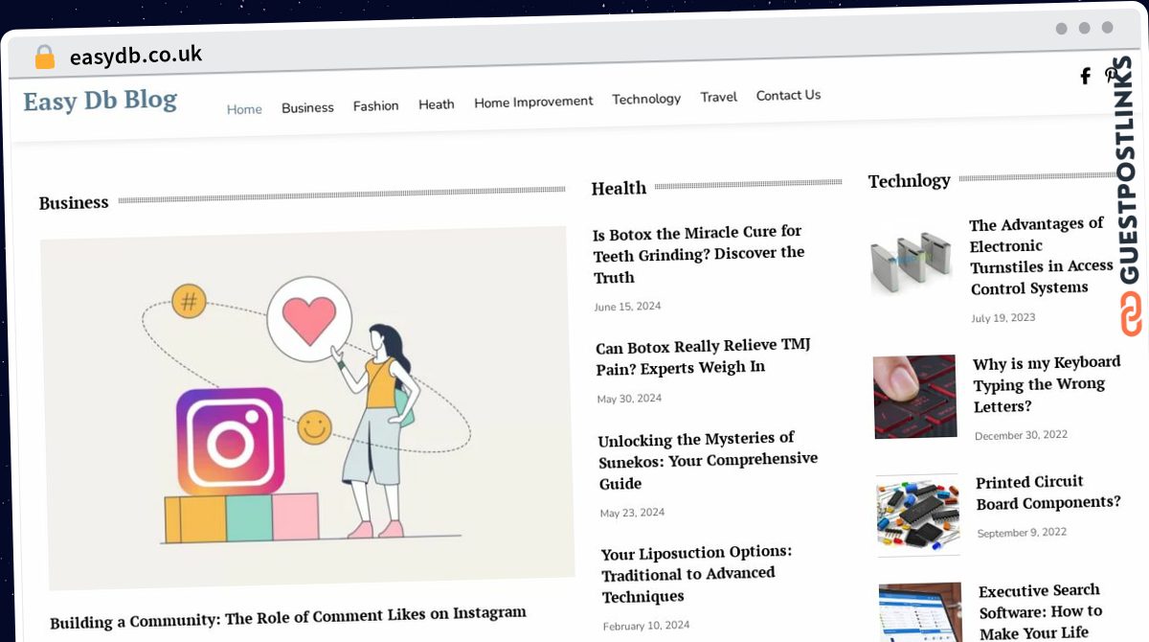Click the red keyboard thumbnail

(915, 397)
